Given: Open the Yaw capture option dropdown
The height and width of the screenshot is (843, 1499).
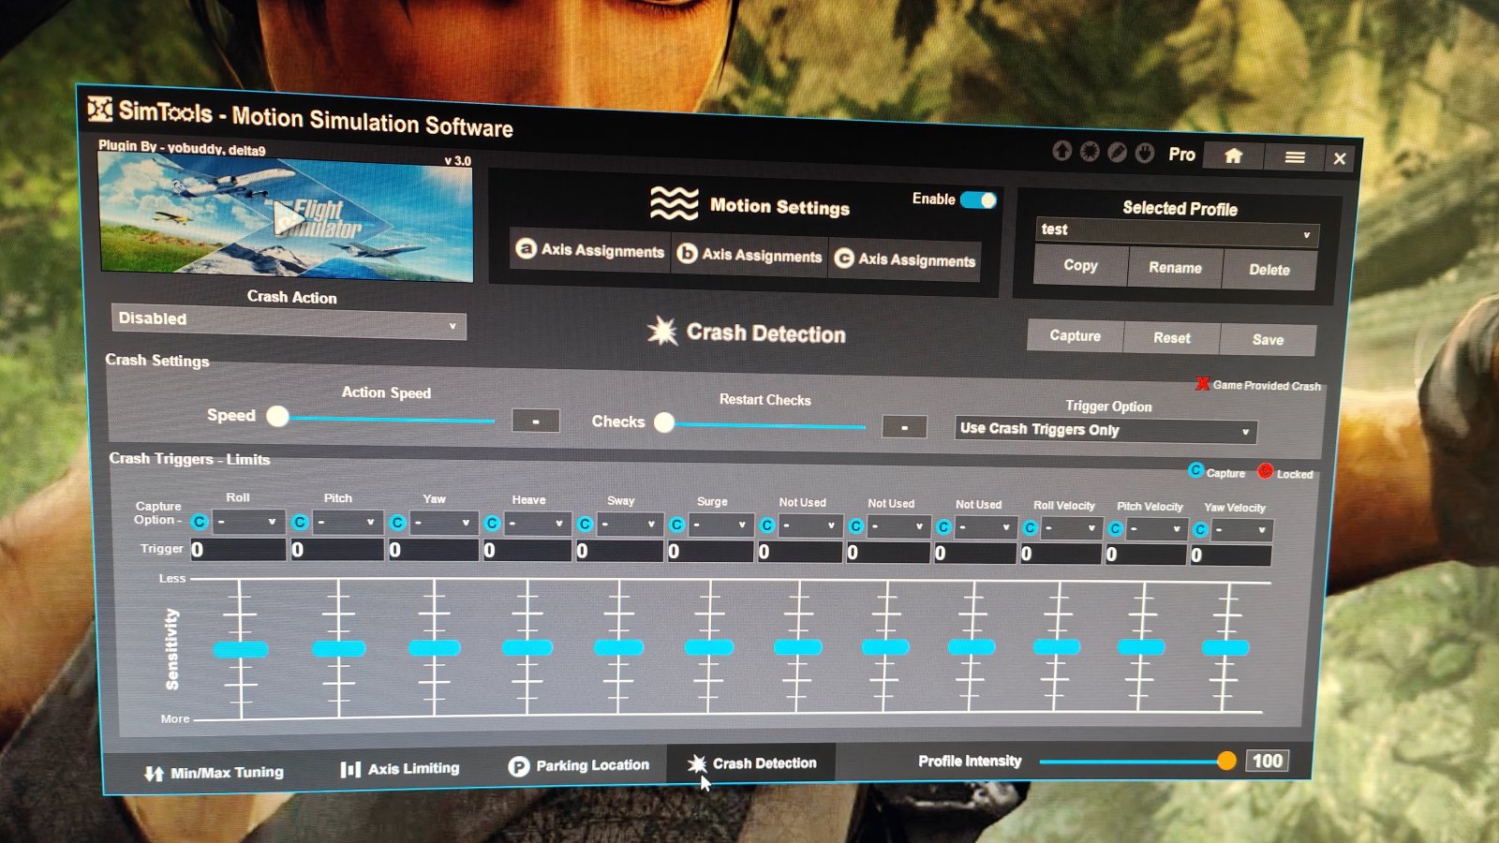Looking at the screenshot, I should [x=442, y=523].
